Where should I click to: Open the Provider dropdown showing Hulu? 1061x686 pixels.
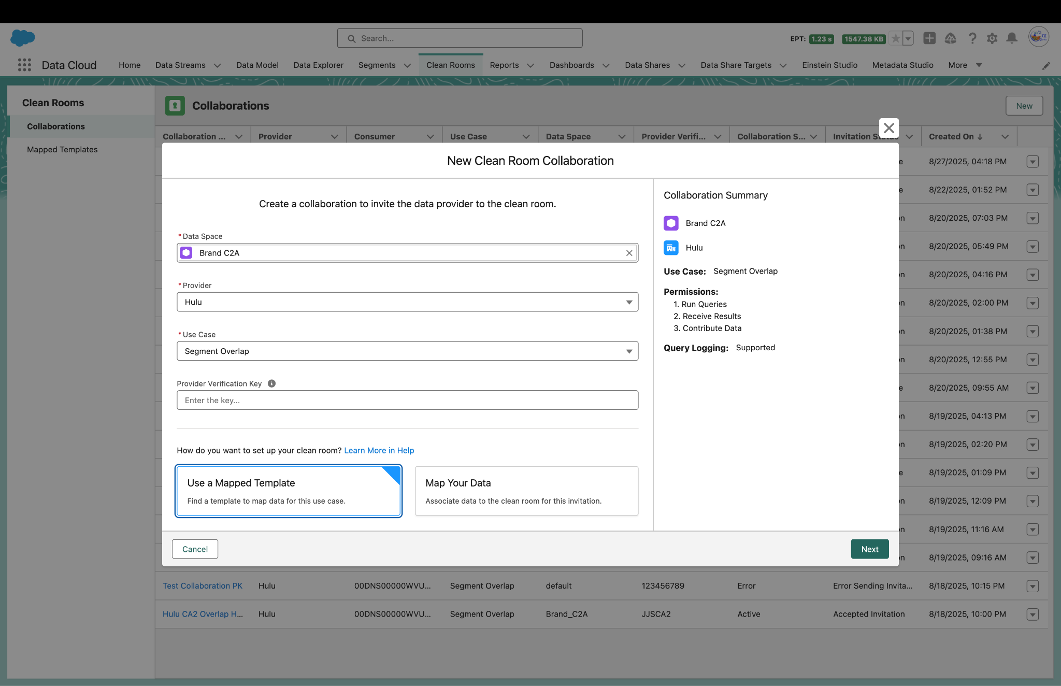point(407,302)
